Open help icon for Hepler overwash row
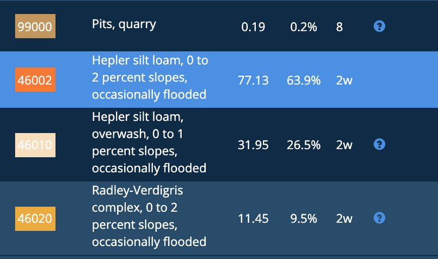The image size is (438, 259). (379, 145)
